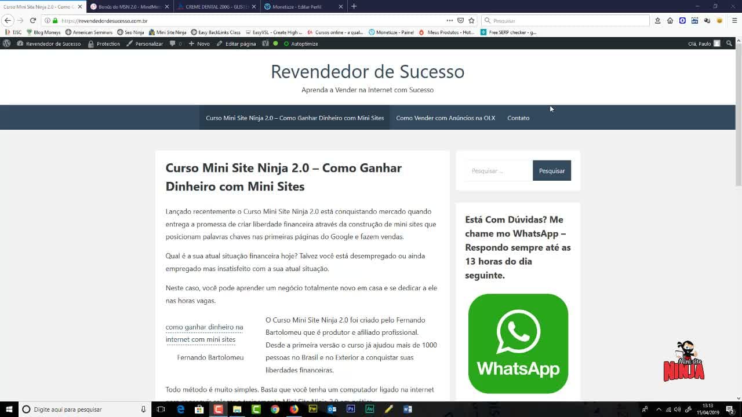Click the Revendedor de Sucesso site title
Viewport: 742px width, 417px height.
pyautogui.click(x=368, y=71)
